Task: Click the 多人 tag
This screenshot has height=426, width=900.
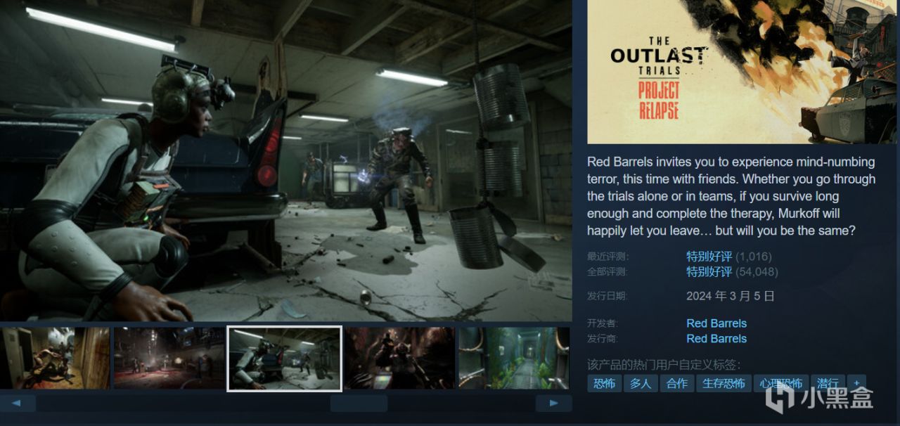Action: click(641, 383)
